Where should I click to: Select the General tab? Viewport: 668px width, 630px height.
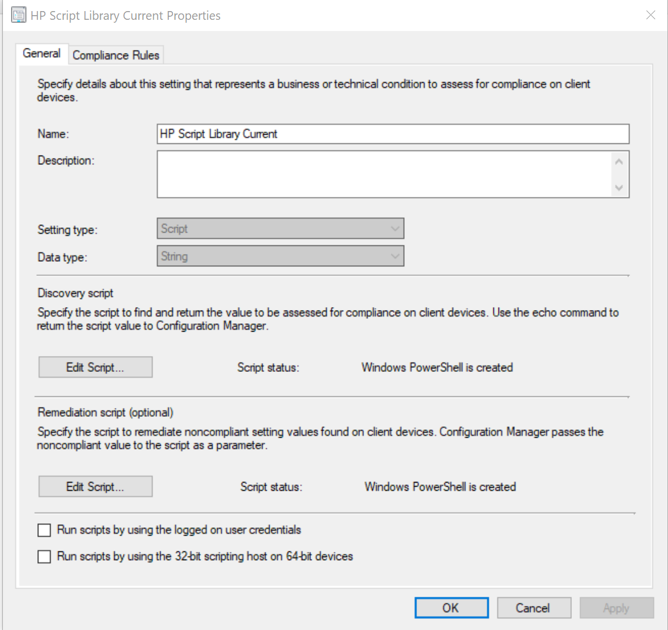point(41,53)
